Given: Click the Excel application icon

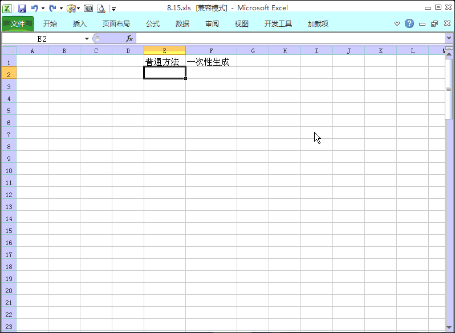Looking at the screenshot, I should tap(7, 9).
